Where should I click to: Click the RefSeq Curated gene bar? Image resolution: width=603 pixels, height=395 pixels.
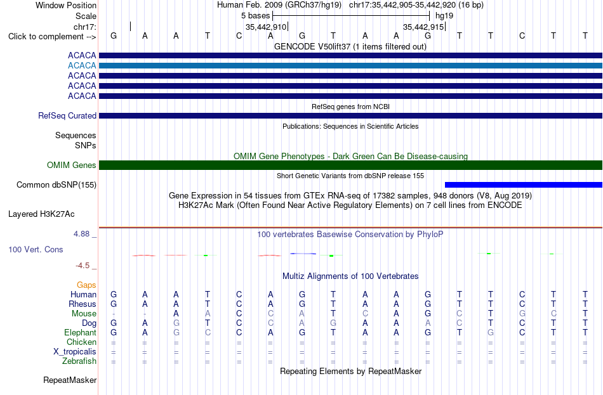click(x=350, y=115)
